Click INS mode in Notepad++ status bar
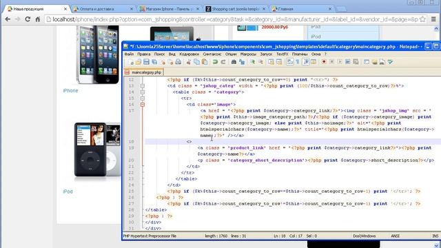This screenshot has width=441, height=248. pos(435,236)
